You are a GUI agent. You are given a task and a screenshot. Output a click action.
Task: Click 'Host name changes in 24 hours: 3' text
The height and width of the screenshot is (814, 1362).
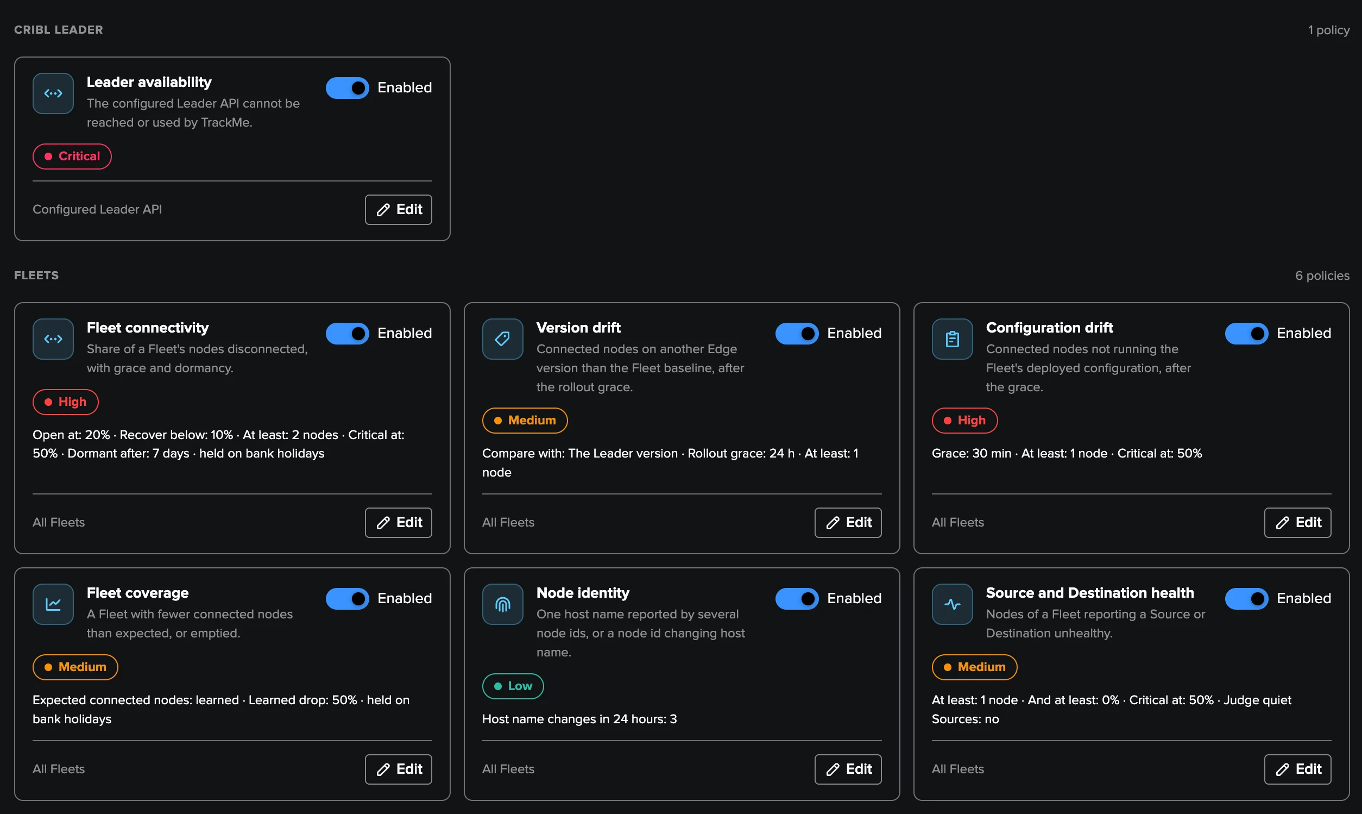tap(579, 719)
